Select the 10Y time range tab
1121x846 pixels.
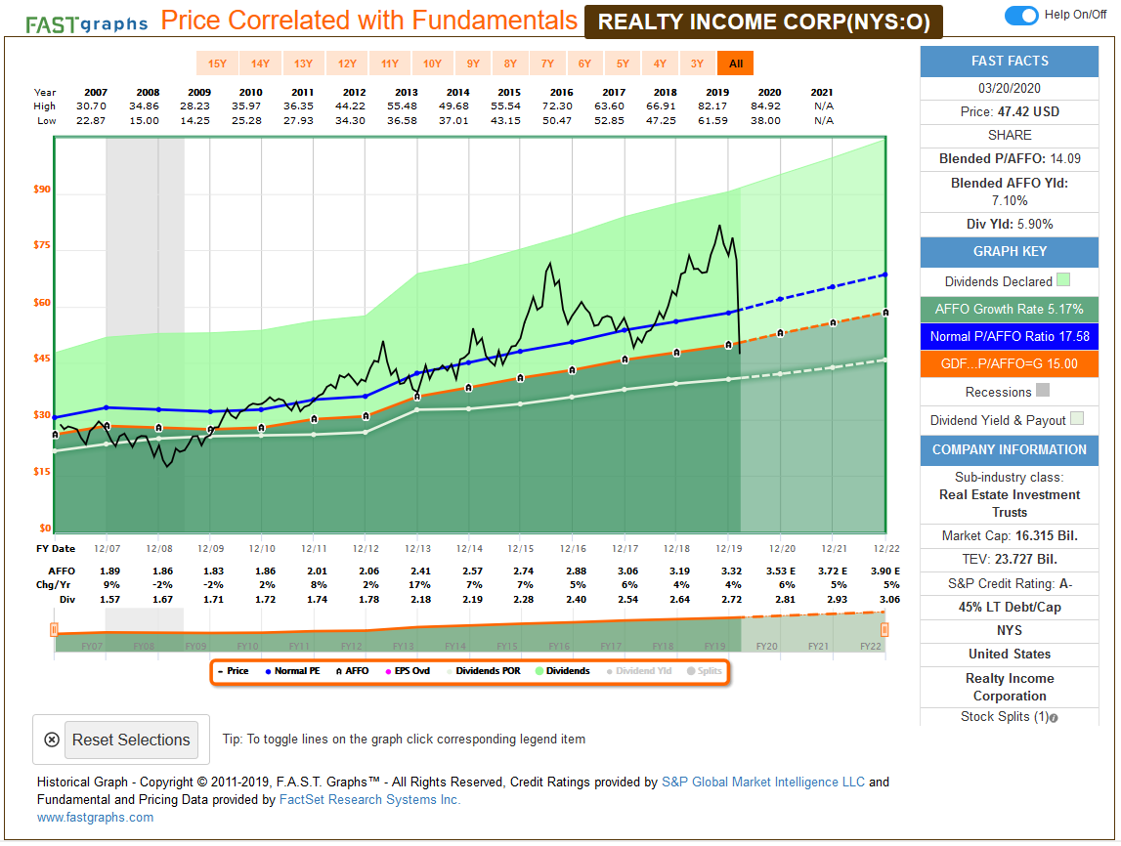tap(432, 63)
